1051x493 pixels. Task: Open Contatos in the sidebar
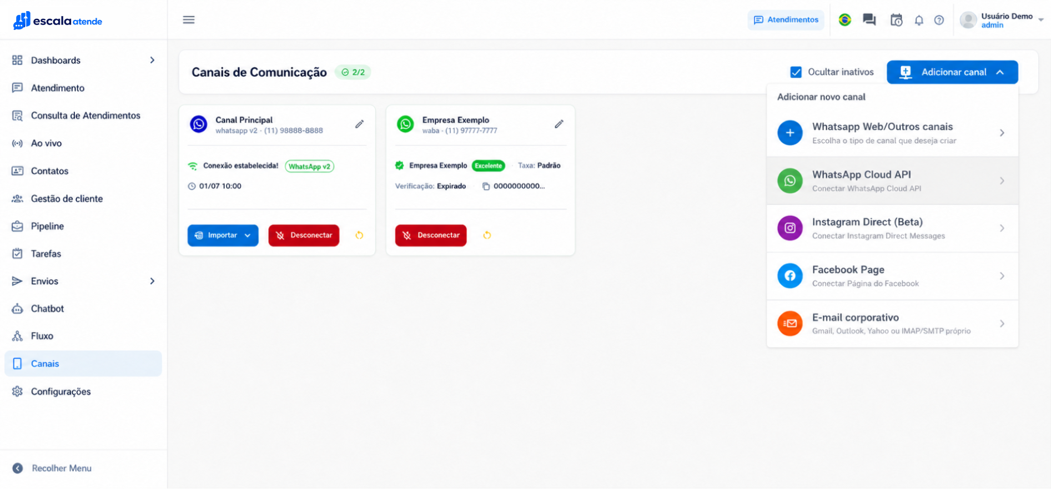(83, 171)
